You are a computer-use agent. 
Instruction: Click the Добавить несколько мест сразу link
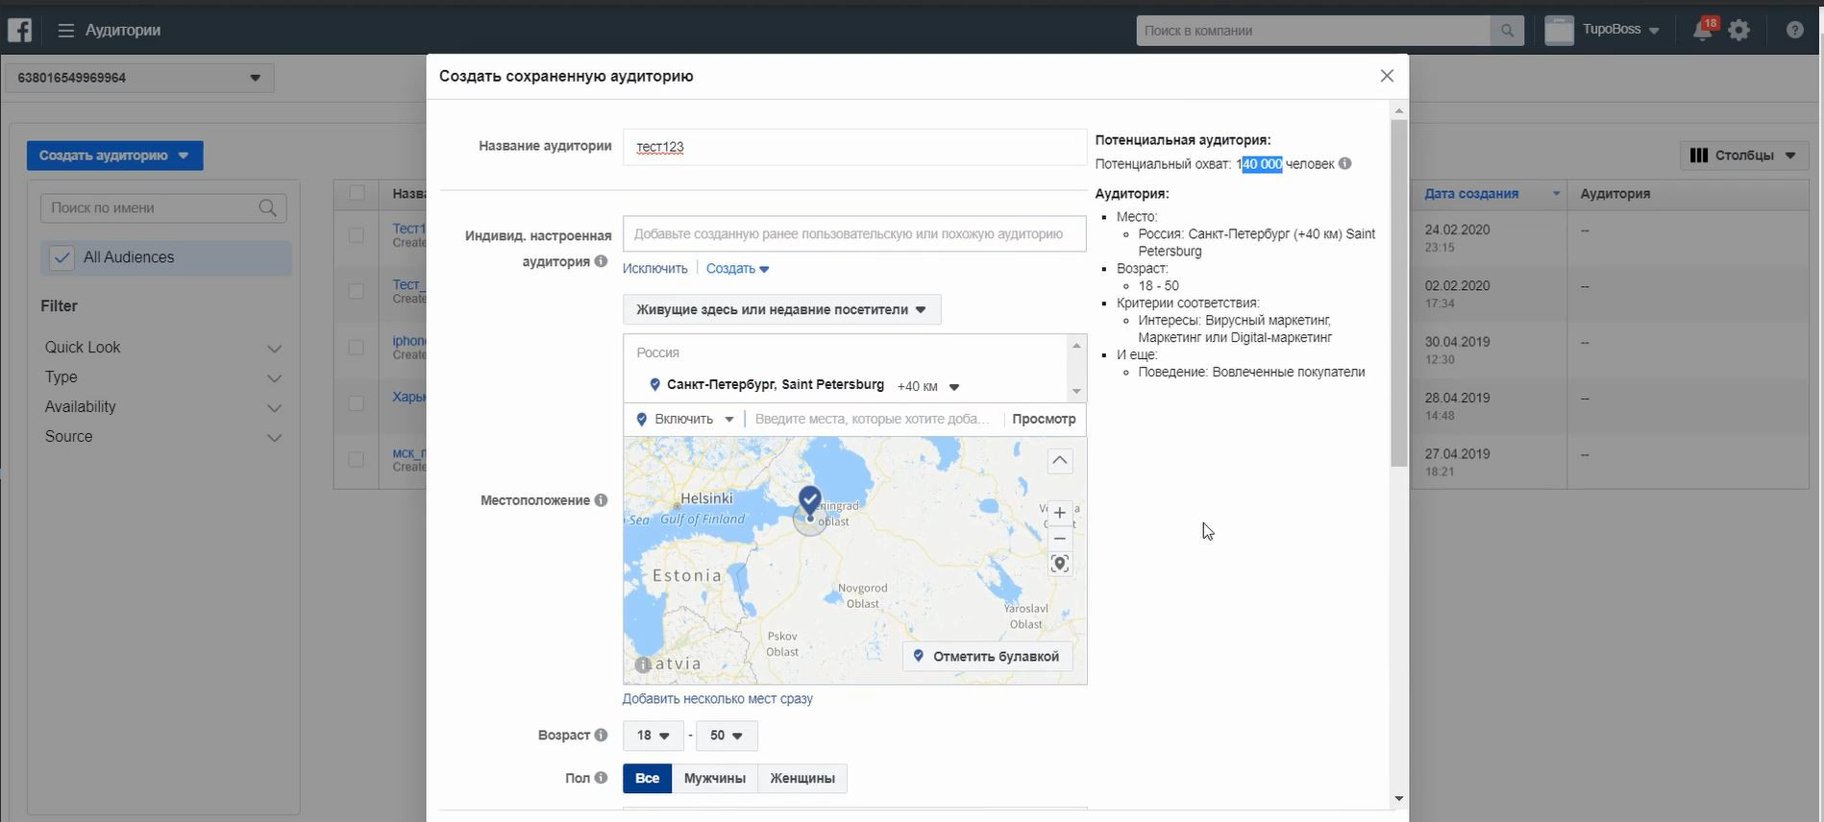(x=717, y=699)
